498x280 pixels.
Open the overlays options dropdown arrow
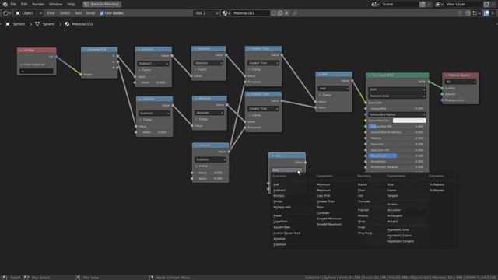[x=493, y=13]
